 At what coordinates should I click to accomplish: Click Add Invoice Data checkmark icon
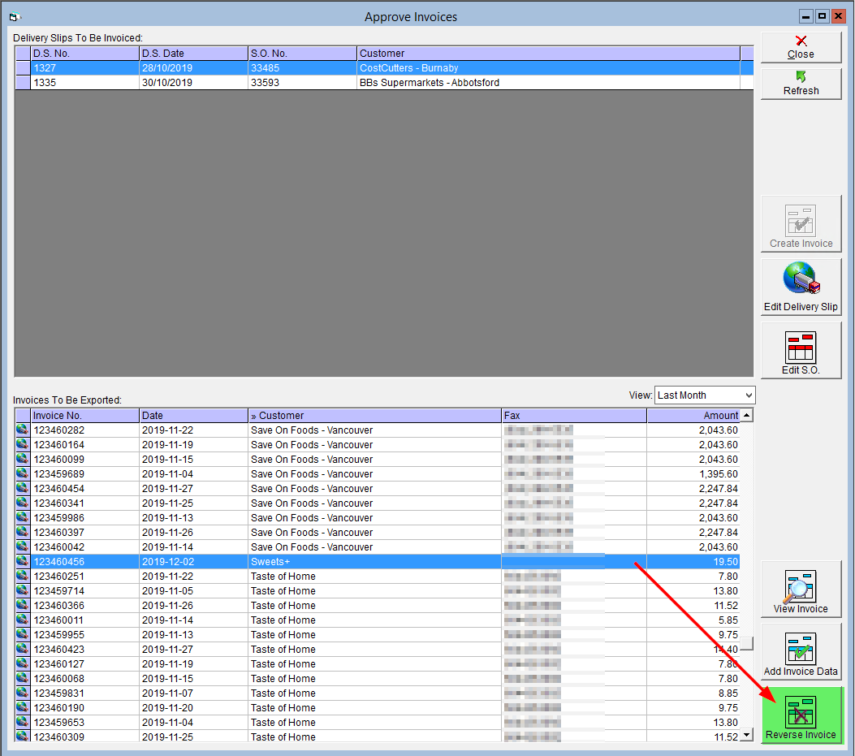tap(801, 652)
